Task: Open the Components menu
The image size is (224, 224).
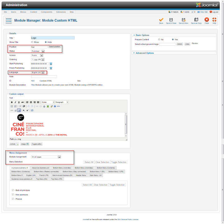Action: tap(47, 12)
